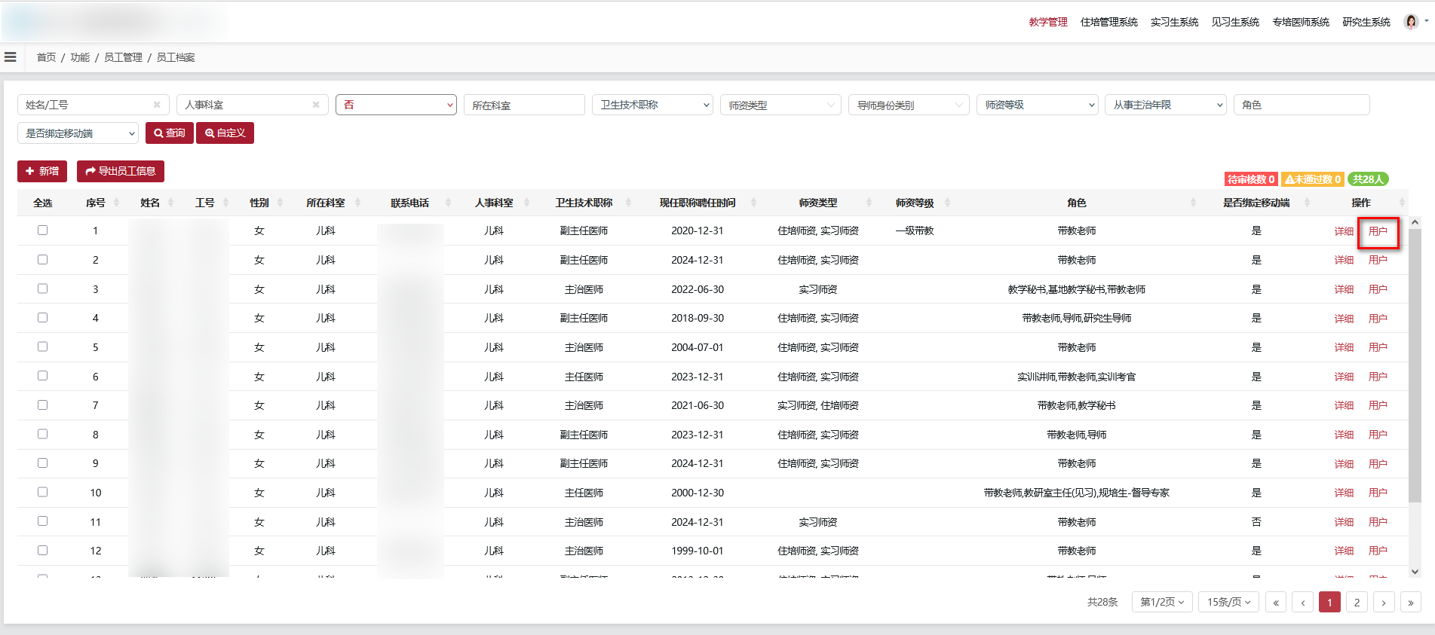Click the 待审核数 0 badge
The image size is (1435, 635).
point(1251,179)
